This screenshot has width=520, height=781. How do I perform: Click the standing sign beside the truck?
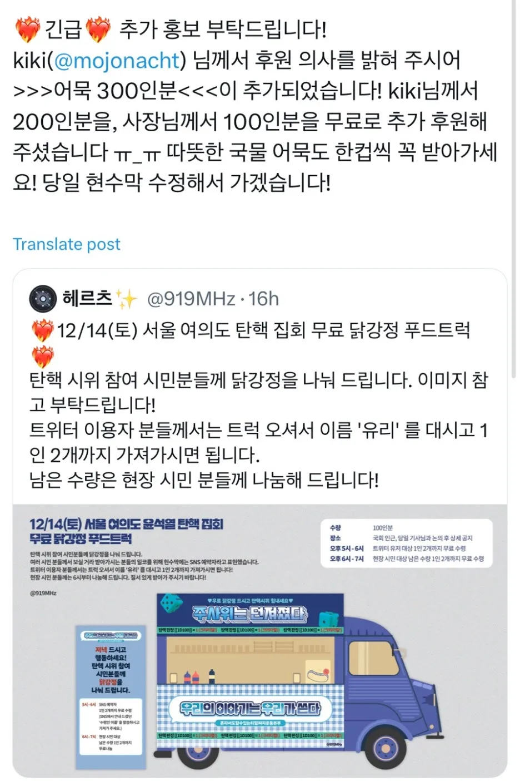(111, 697)
